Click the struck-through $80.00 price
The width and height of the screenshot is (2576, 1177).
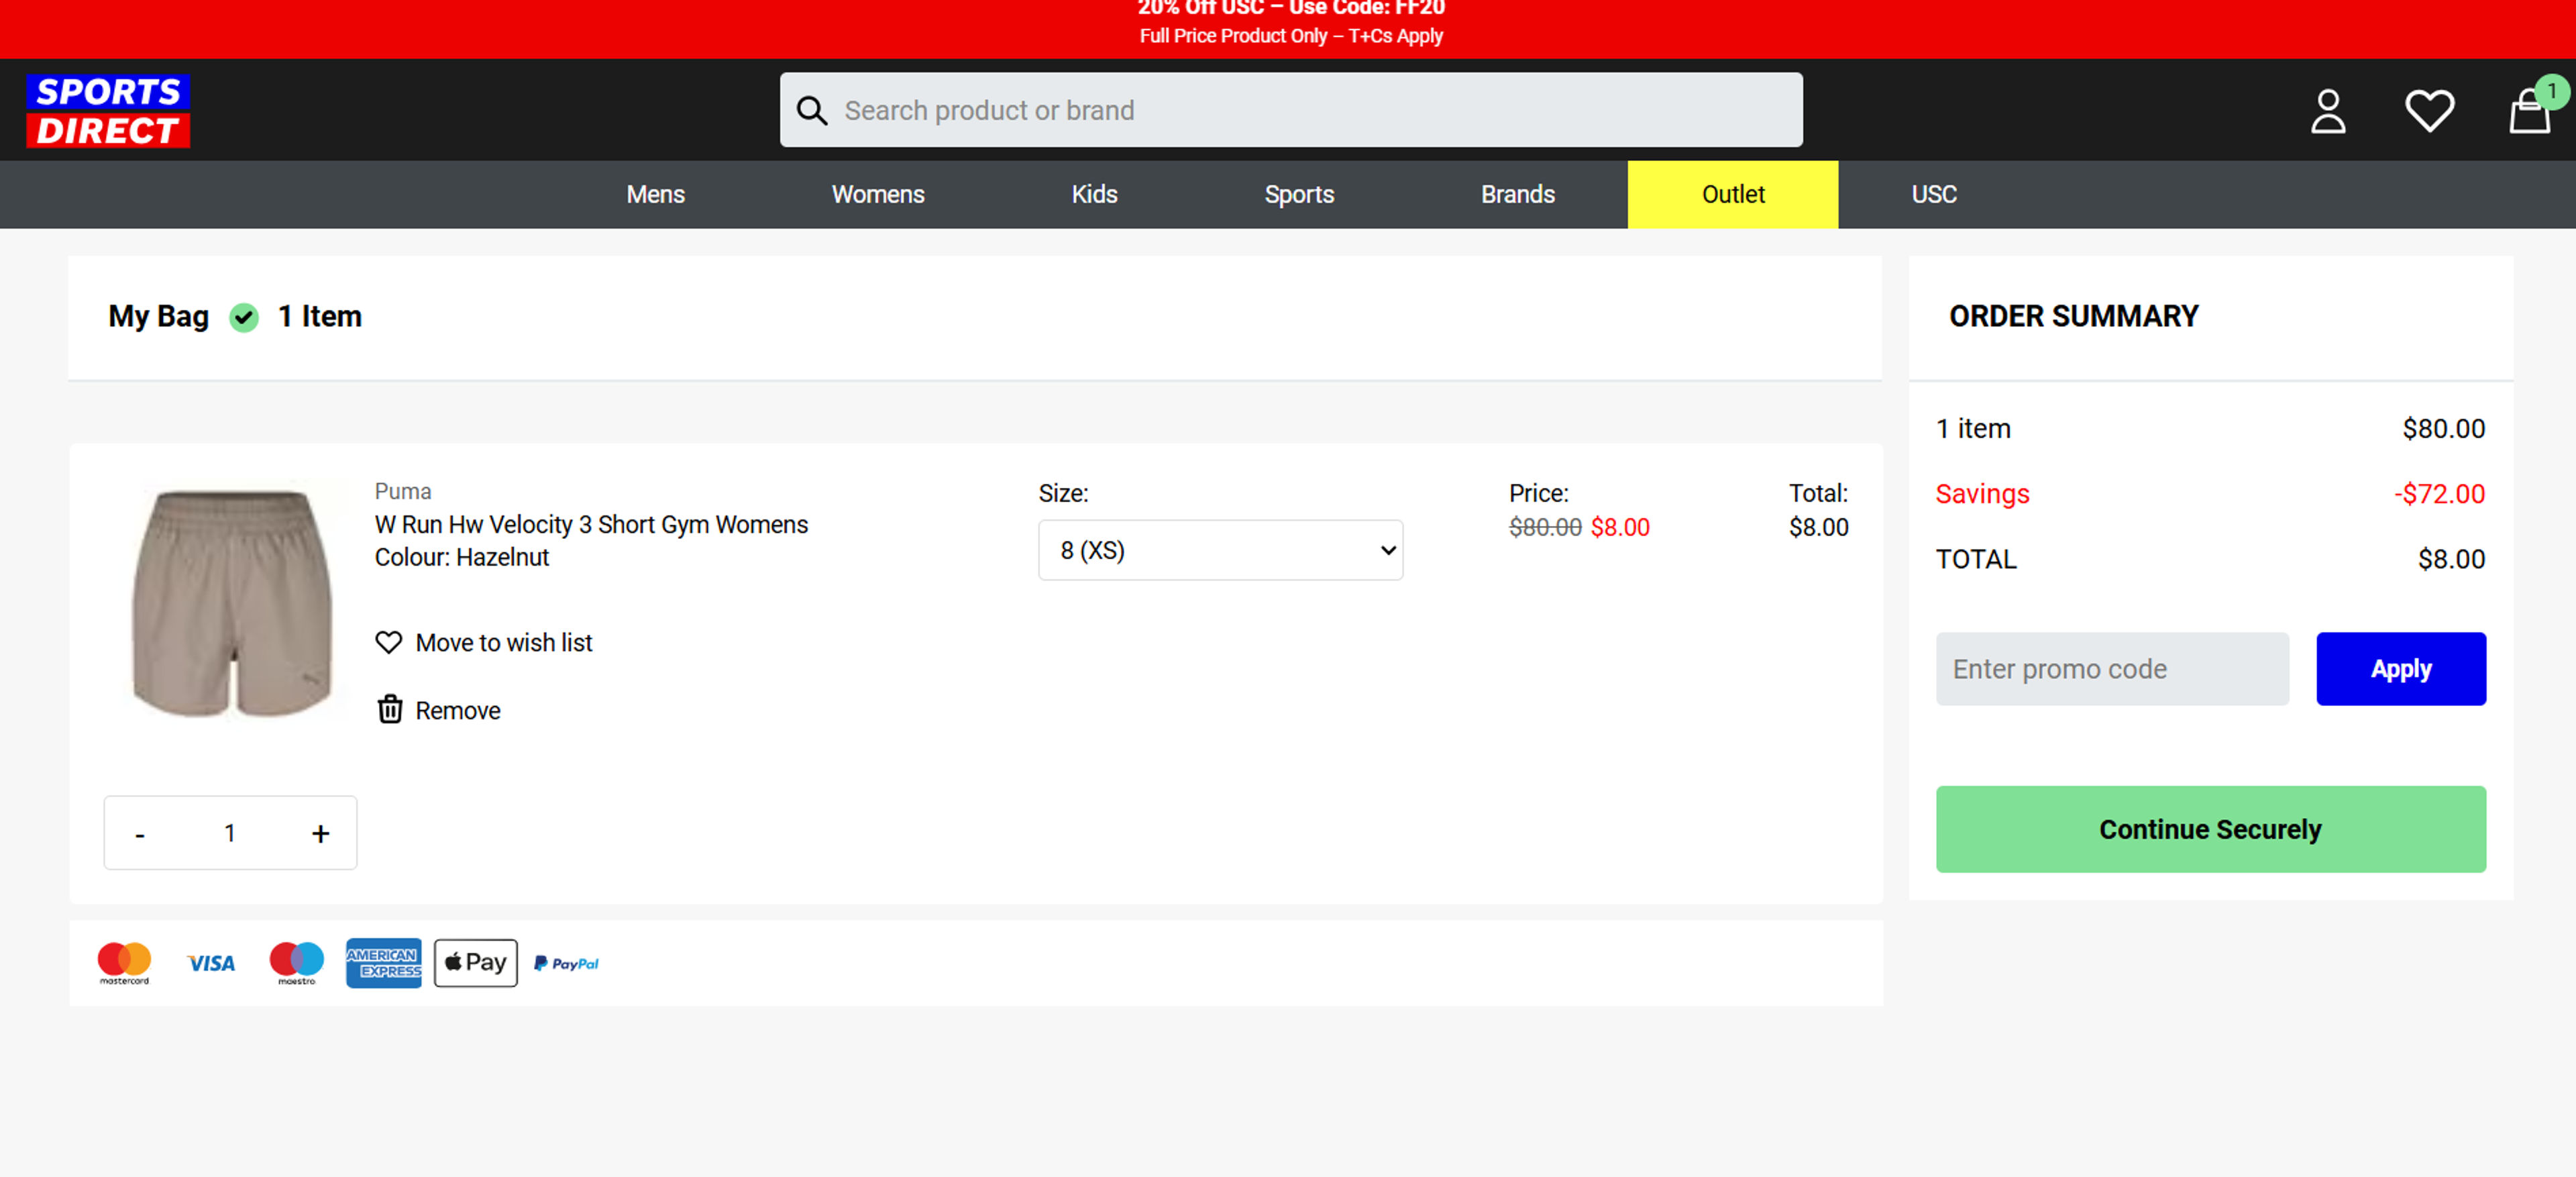point(1544,527)
